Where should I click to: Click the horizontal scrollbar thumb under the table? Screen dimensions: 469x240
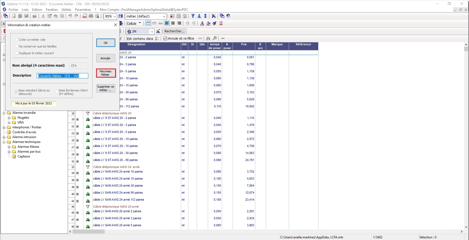[89, 231]
